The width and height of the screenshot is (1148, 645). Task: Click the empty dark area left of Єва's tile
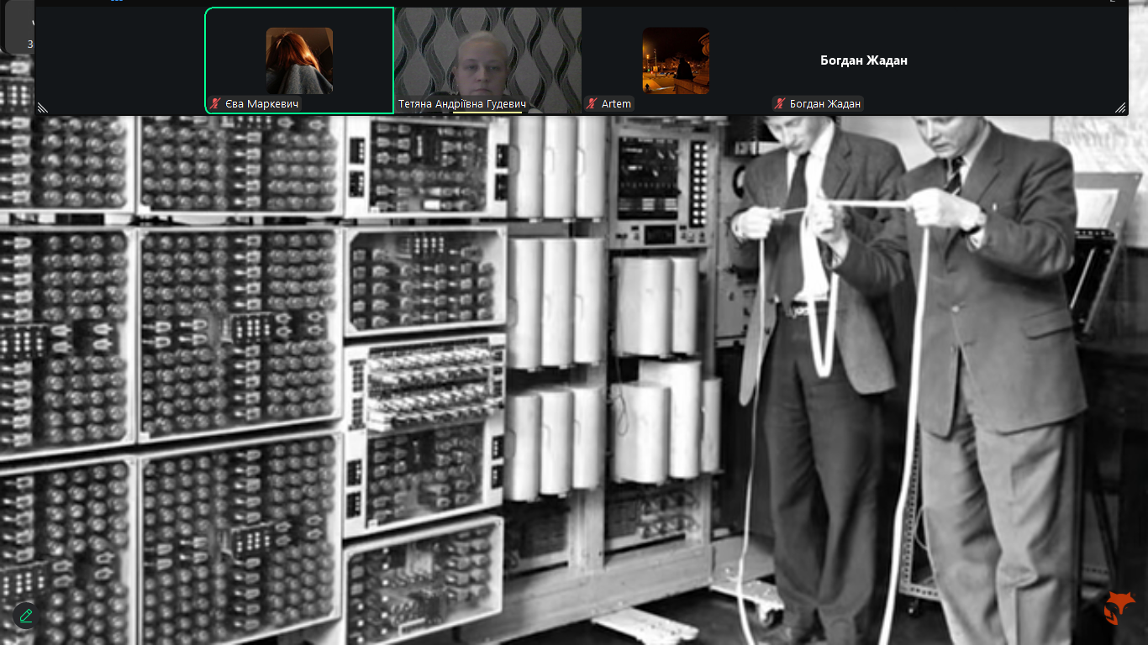(x=119, y=60)
